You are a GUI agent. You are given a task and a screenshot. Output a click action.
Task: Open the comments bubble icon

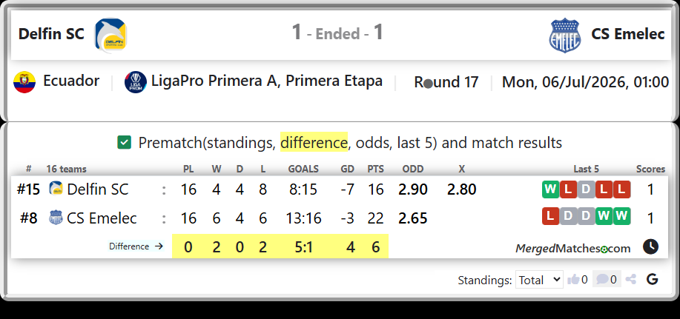coord(602,280)
